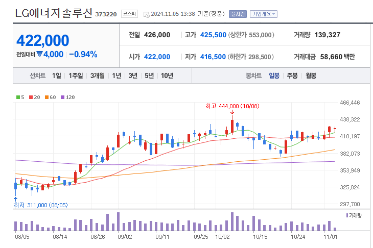Screen dimensions: 373x248
Task: Click the 10/02 date axis label
Action: click(x=222, y=237)
